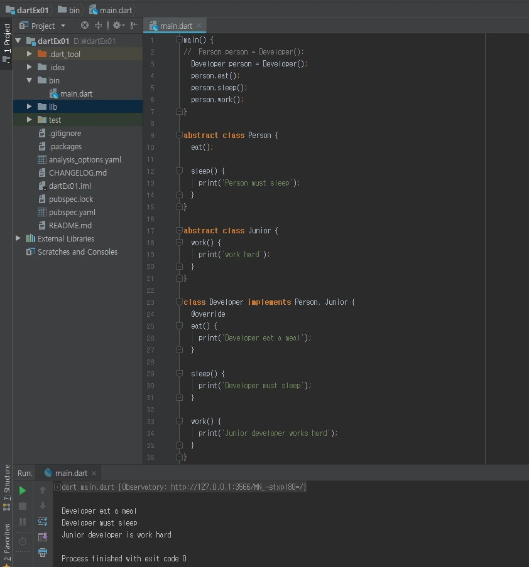Switch to main.dart editor tab

[x=175, y=26]
